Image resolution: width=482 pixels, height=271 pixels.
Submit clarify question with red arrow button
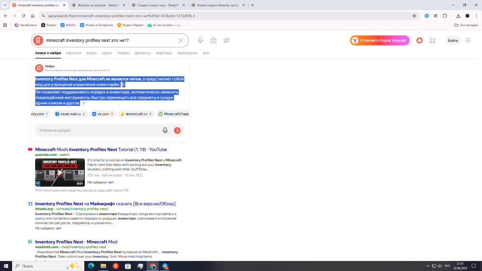click(x=177, y=130)
